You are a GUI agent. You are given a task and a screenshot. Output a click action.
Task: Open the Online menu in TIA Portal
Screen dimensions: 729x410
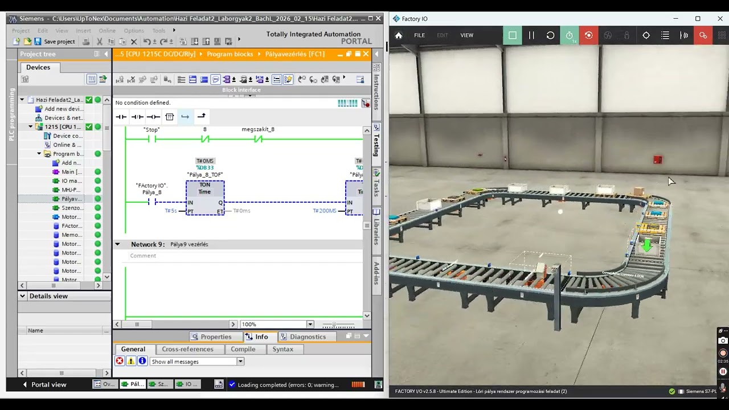click(x=107, y=31)
